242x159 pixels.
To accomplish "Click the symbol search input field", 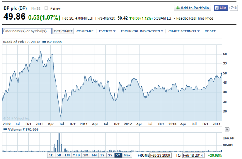I will pos(27,31).
